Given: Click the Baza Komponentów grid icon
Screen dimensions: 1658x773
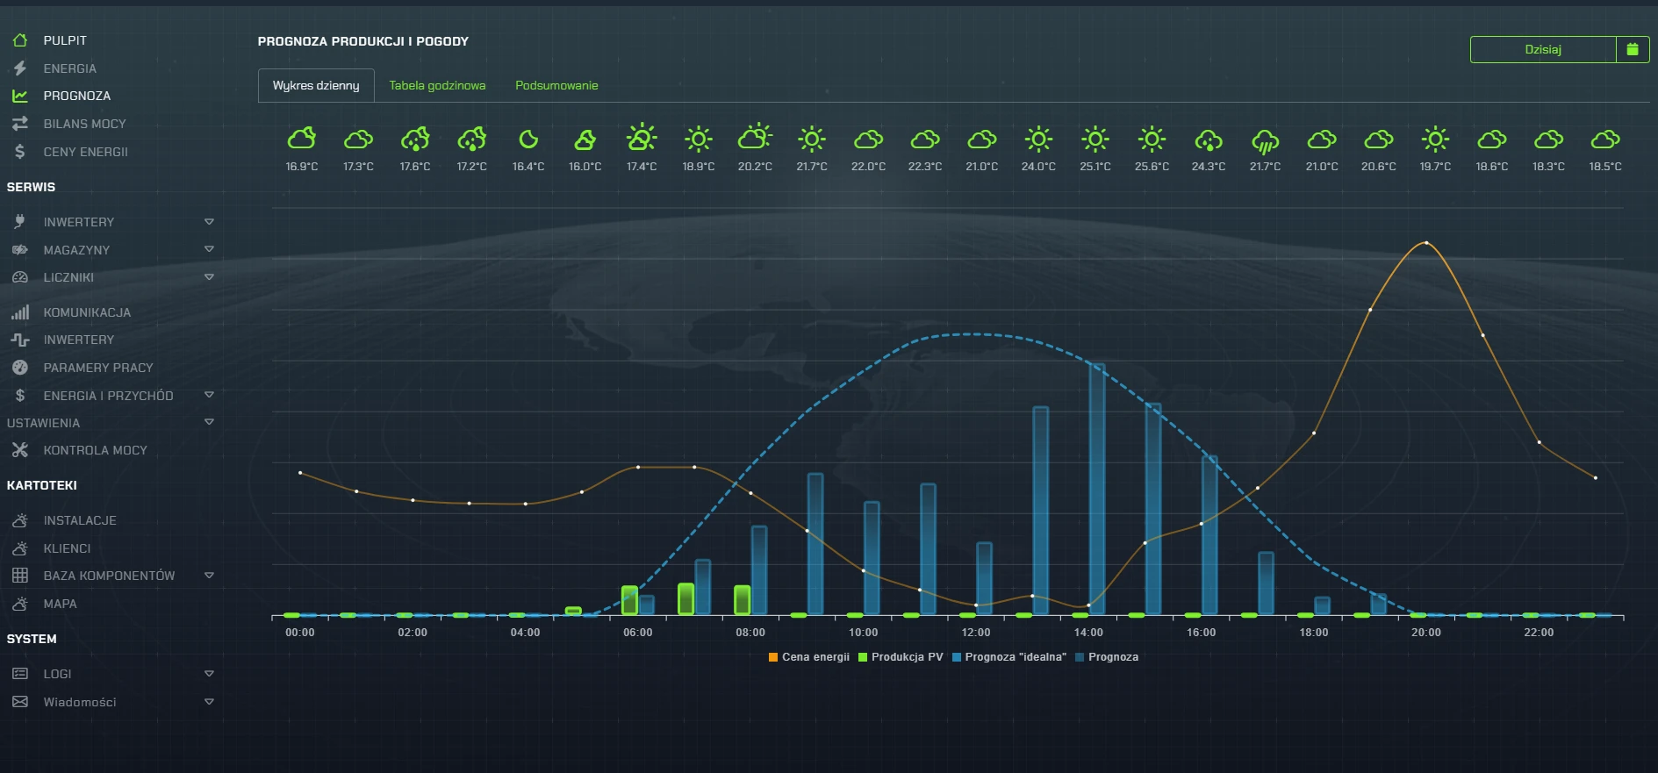Looking at the screenshot, I should coord(19,576).
